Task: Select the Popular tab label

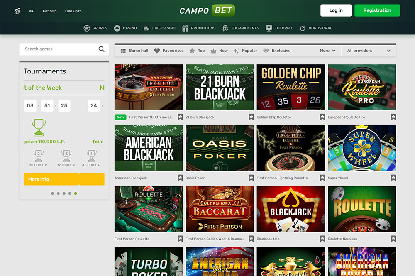Action: (x=249, y=51)
